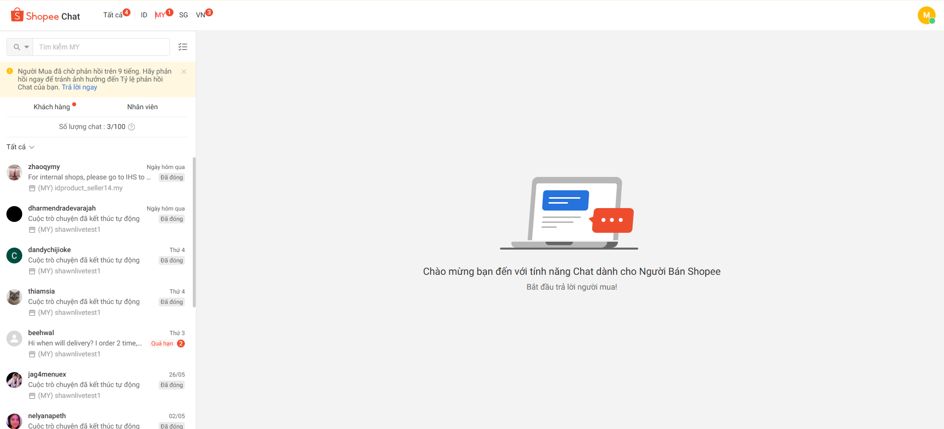Viewport: 944px width, 429px height.
Task: Open the multi-select checklist icon
Action: [183, 47]
